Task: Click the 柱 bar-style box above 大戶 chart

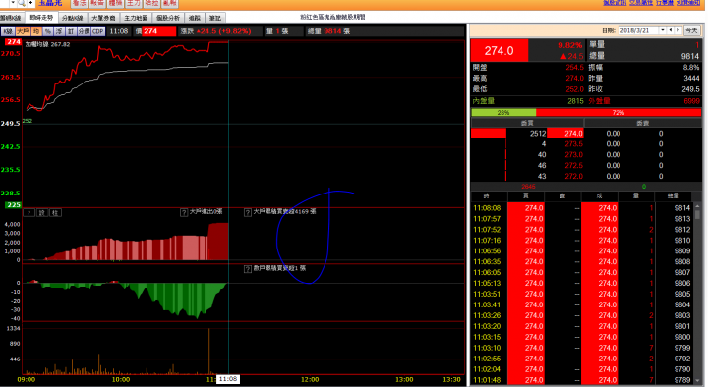Action: pos(55,213)
